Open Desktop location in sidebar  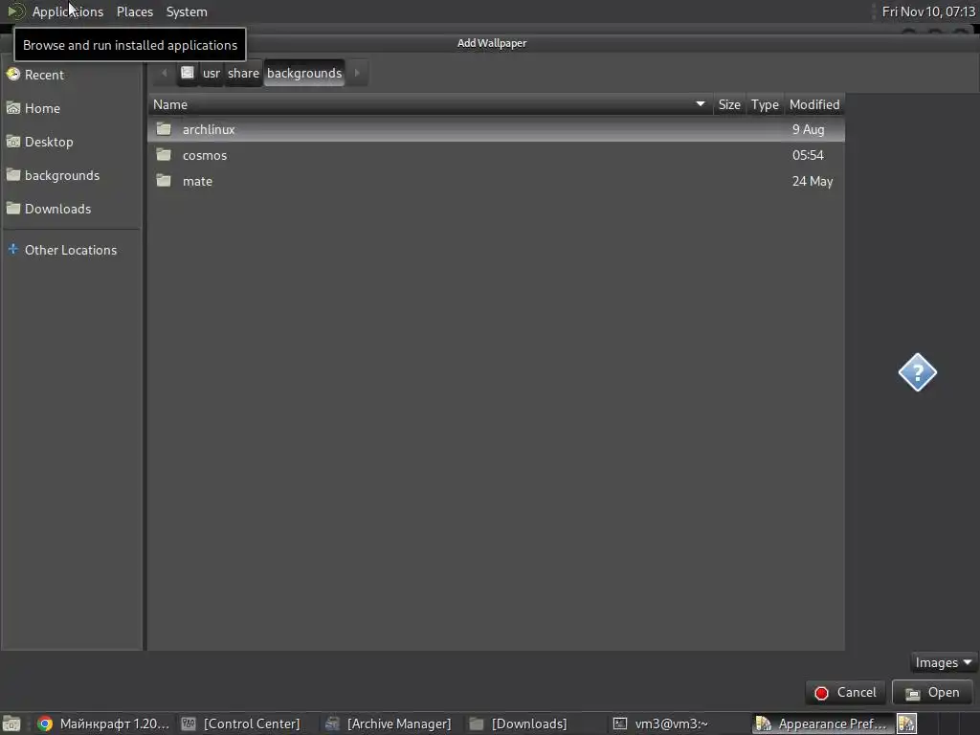click(71, 142)
